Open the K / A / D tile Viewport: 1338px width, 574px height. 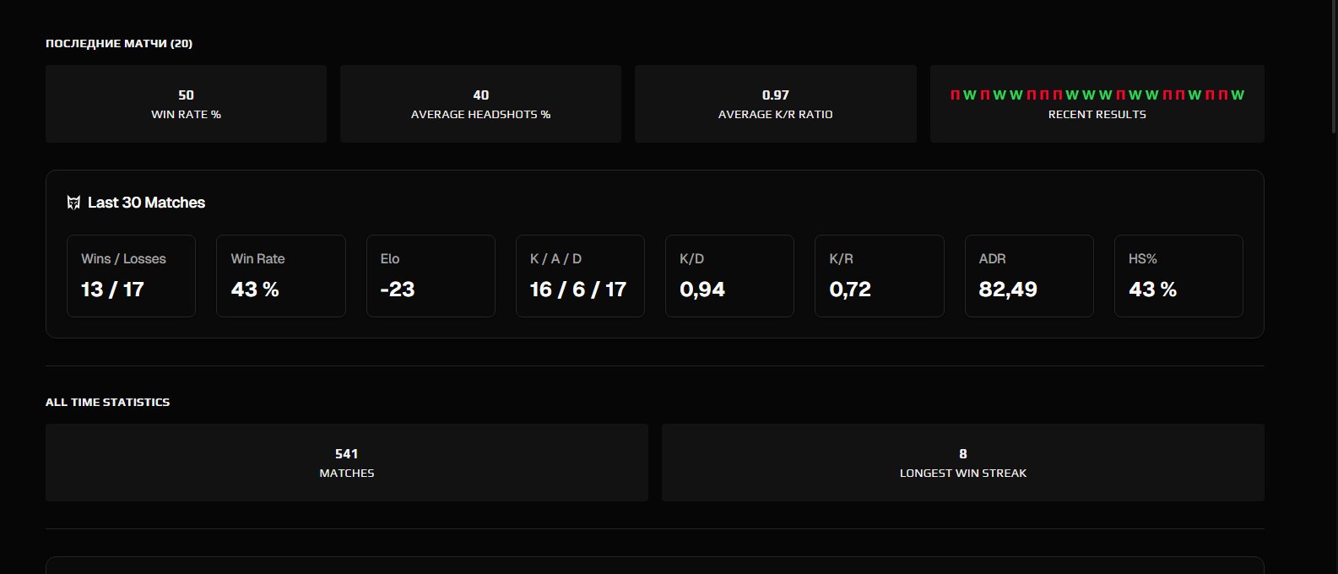tap(580, 276)
